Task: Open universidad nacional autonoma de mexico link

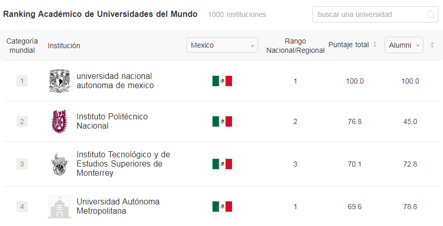Action: tap(115, 80)
